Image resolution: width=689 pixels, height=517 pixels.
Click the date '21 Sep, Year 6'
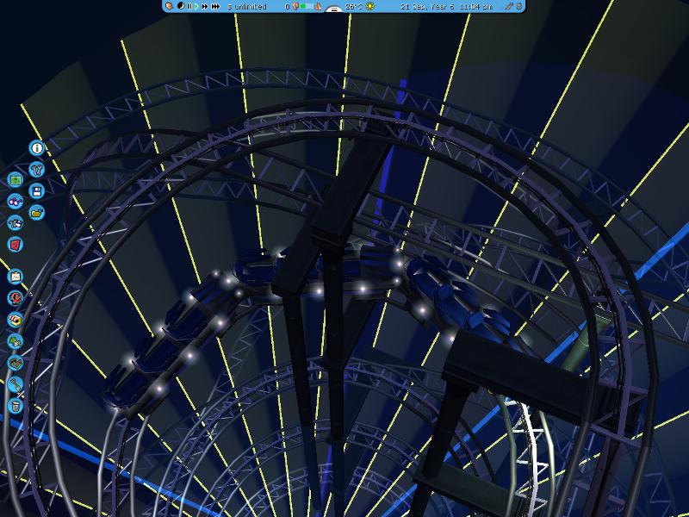tap(426, 7)
